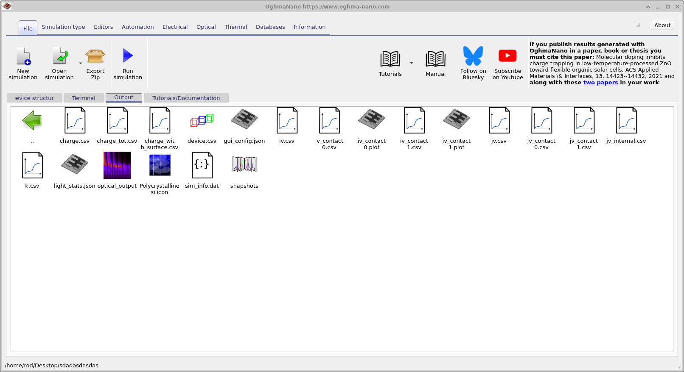
Task: Click the New simulation icon
Action: point(23,56)
